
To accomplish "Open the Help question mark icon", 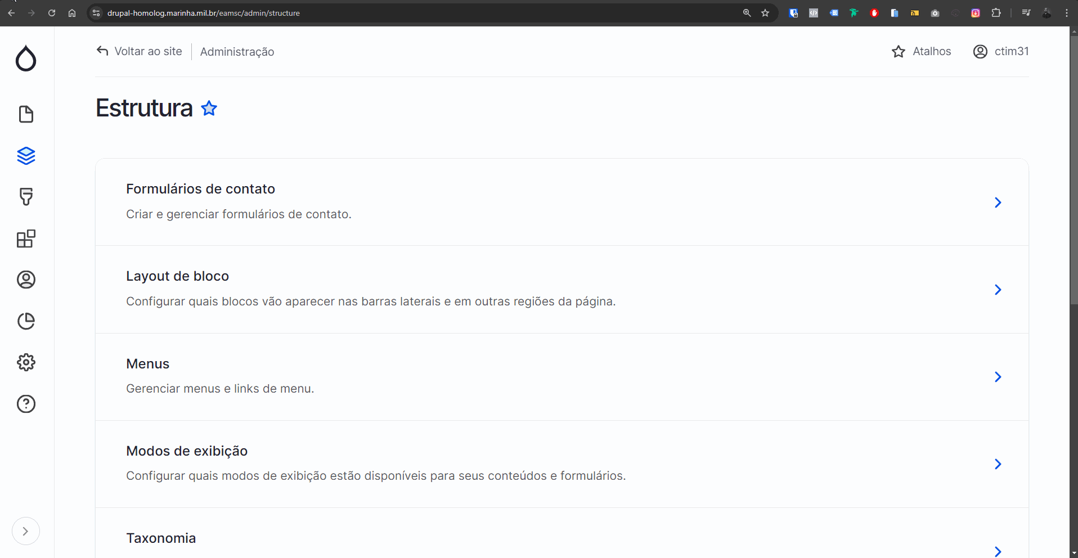I will pyautogui.click(x=26, y=404).
